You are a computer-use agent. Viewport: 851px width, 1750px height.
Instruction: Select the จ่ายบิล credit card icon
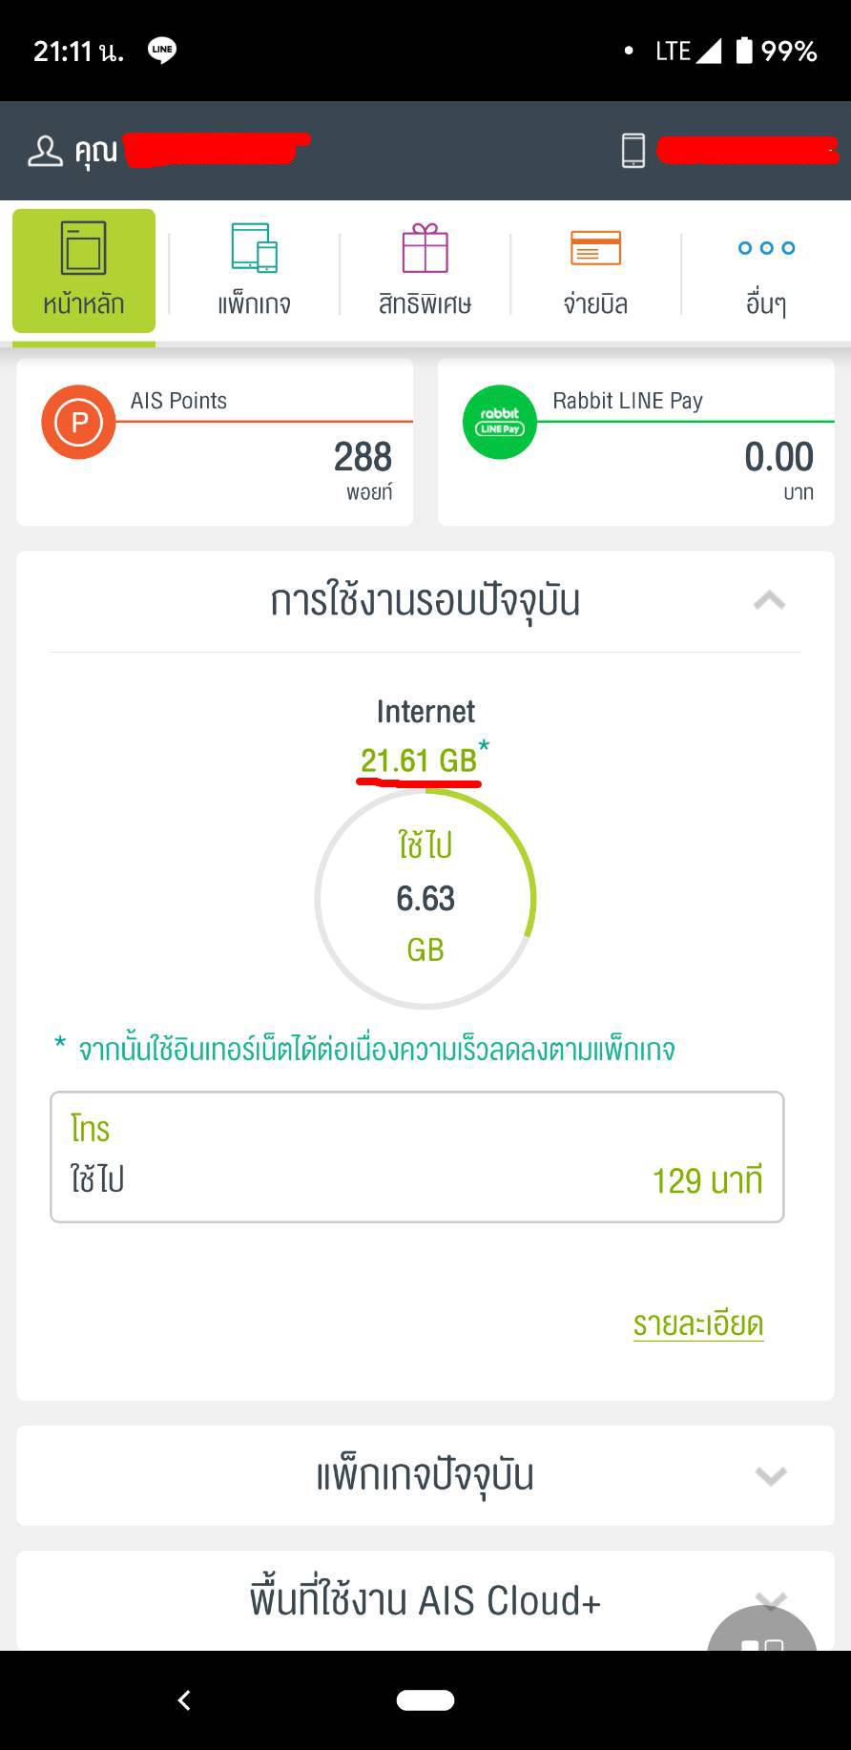coord(595,248)
